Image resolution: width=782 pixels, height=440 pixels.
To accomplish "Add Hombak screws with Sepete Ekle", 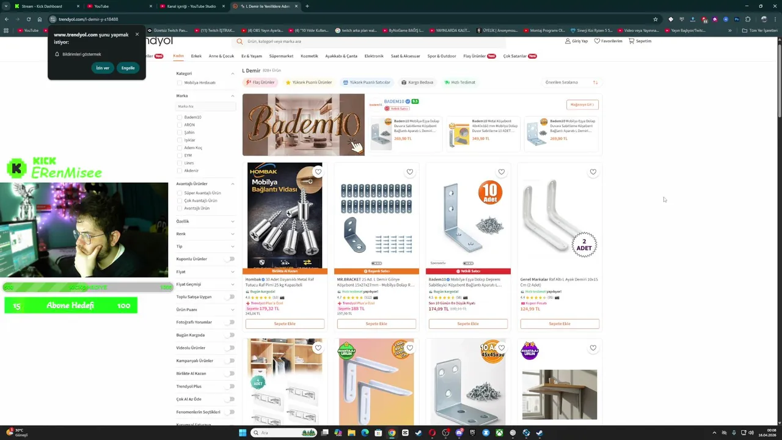I will pyautogui.click(x=285, y=324).
